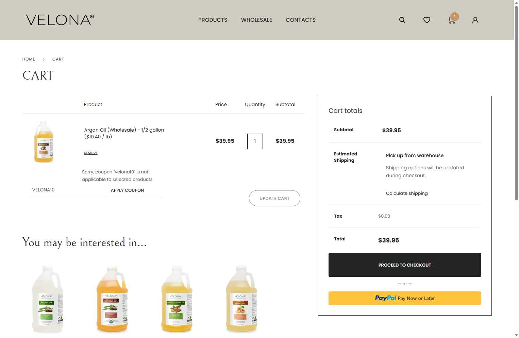The width and height of the screenshot is (519, 338).
Task: Open the Argan Oil (Wholesale) product link
Action: (124, 133)
